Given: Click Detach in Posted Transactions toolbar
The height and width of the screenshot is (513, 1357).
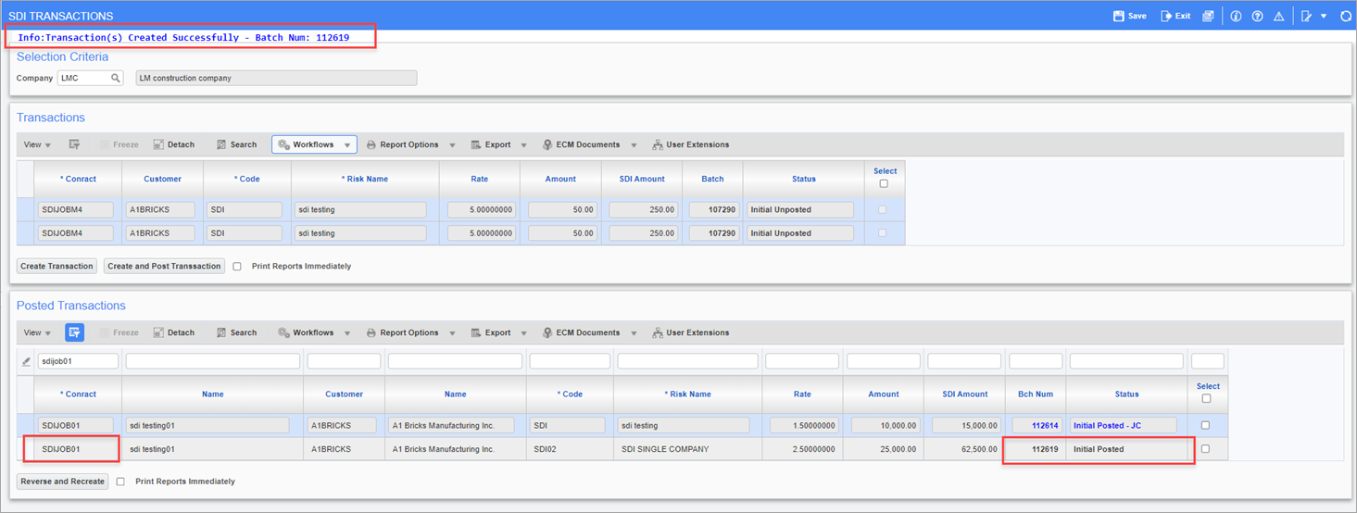Looking at the screenshot, I should 173,333.
